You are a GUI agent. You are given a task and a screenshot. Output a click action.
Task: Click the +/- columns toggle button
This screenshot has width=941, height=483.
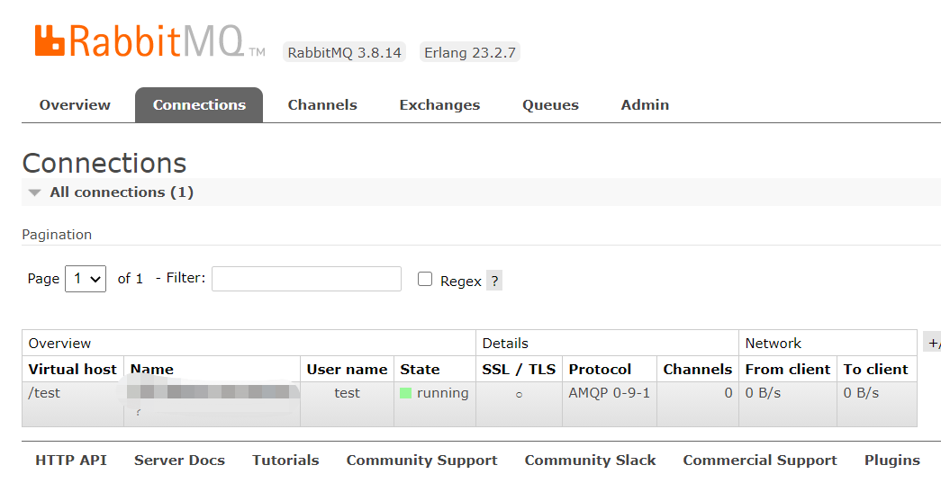click(x=933, y=343)
